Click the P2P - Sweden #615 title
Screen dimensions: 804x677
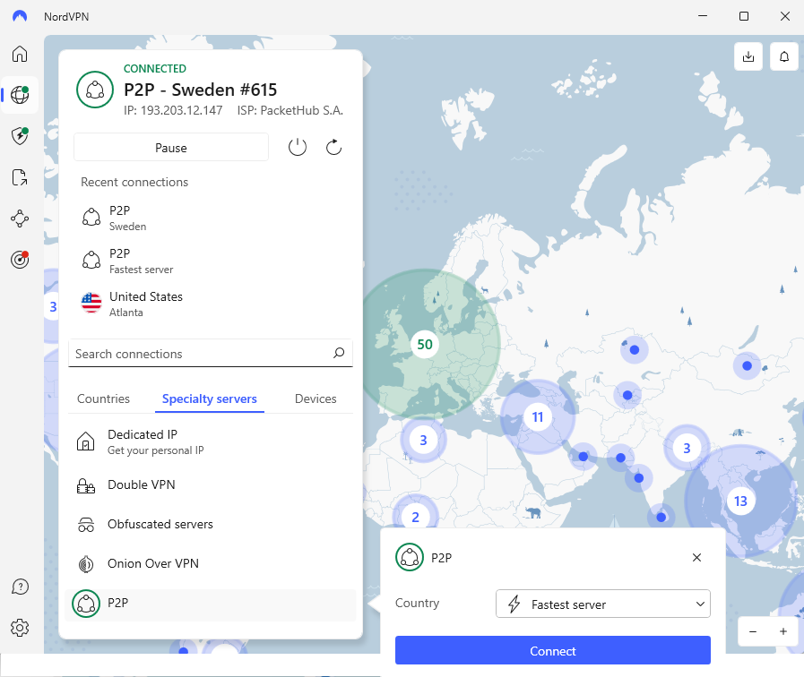coord(200,90)
